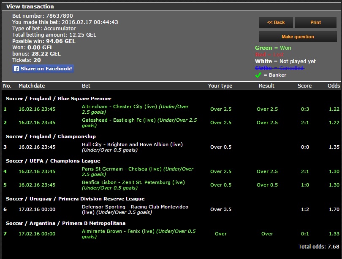Click the bonus: 28.22 GEL line

[36, 54]
